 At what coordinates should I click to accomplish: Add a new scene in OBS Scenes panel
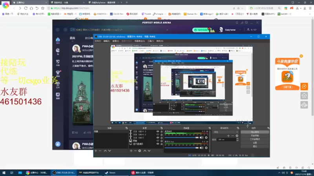point(96,151)
